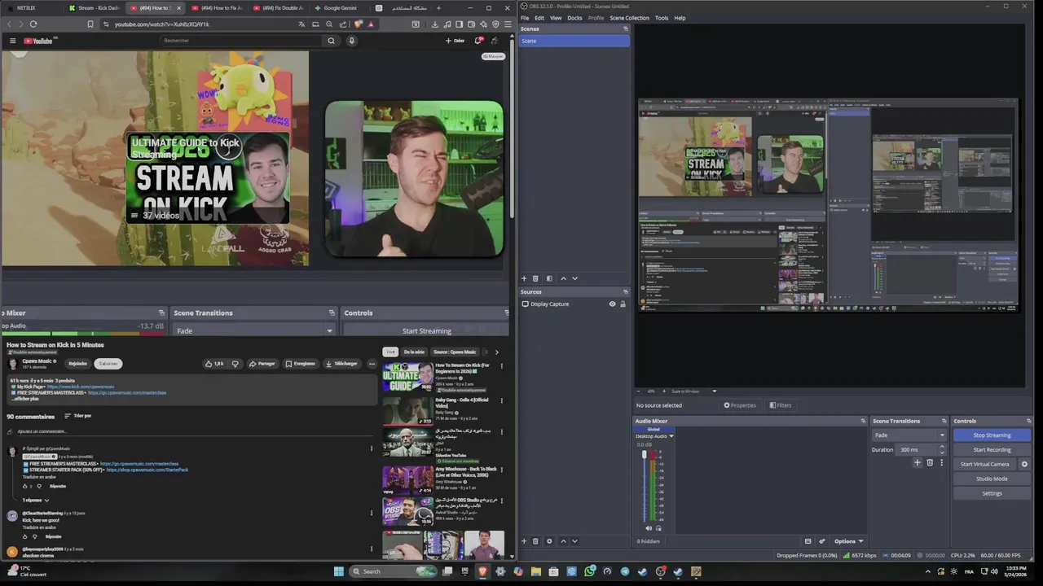Toggle Display Capture visibility eye
The image size is (1043, 586).
612,304
